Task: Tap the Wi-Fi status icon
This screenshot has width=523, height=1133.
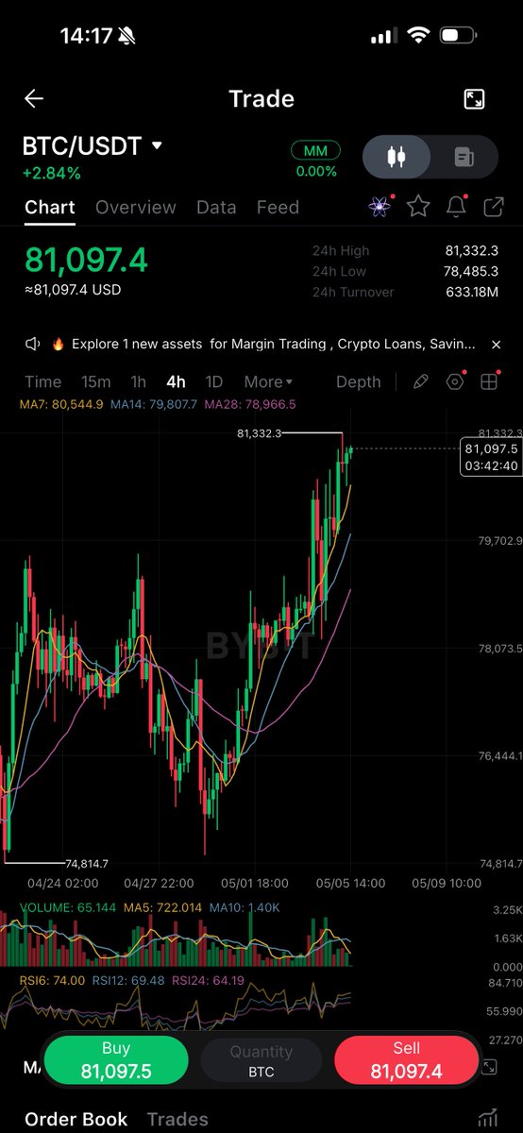Action: 416,36
